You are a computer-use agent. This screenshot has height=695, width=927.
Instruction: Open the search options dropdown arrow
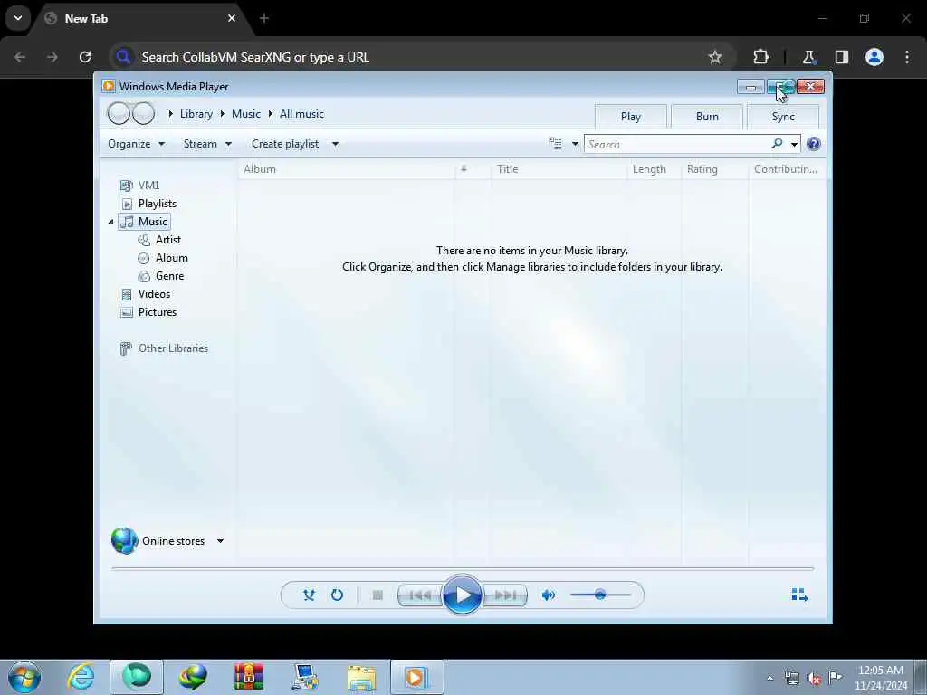(x=794, y=144)
